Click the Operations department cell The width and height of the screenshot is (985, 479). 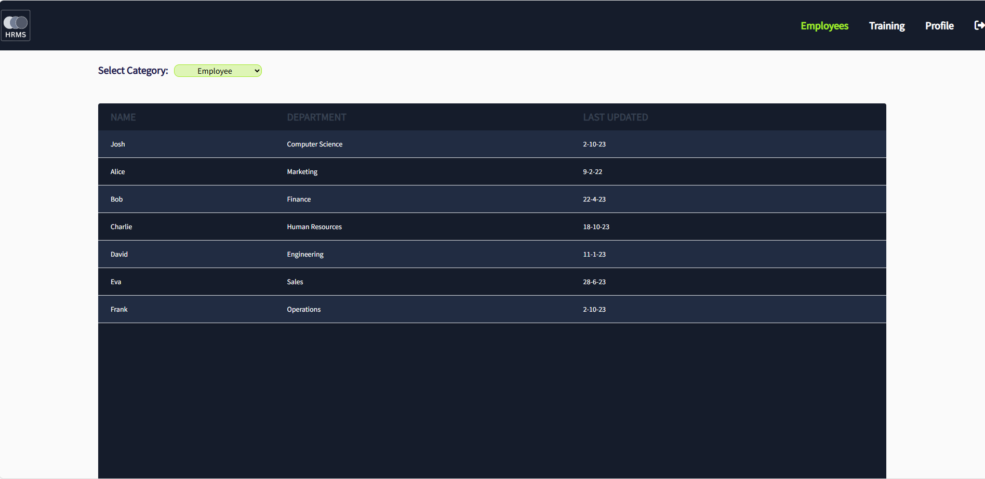pyautogui.click(x=304, y=310)
